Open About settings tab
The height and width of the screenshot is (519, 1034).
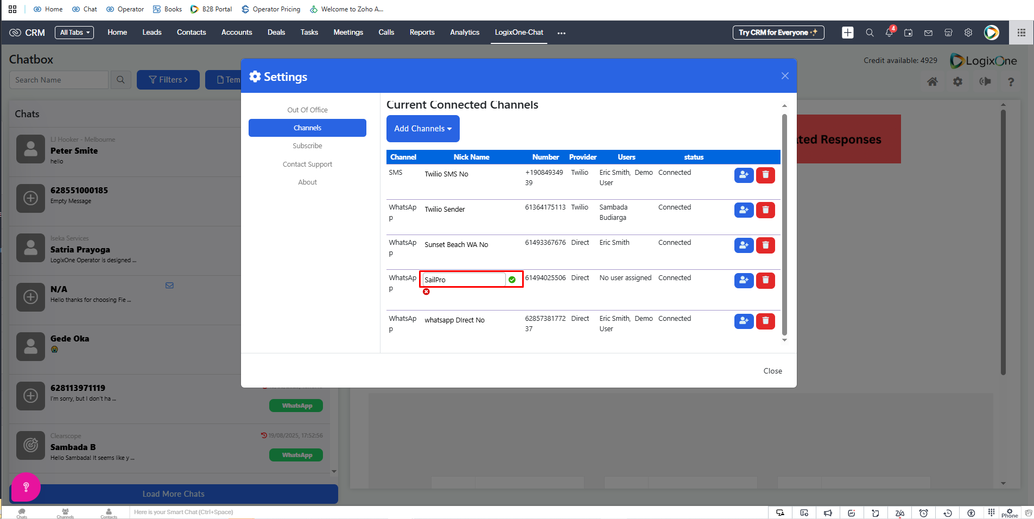[307, 182]
